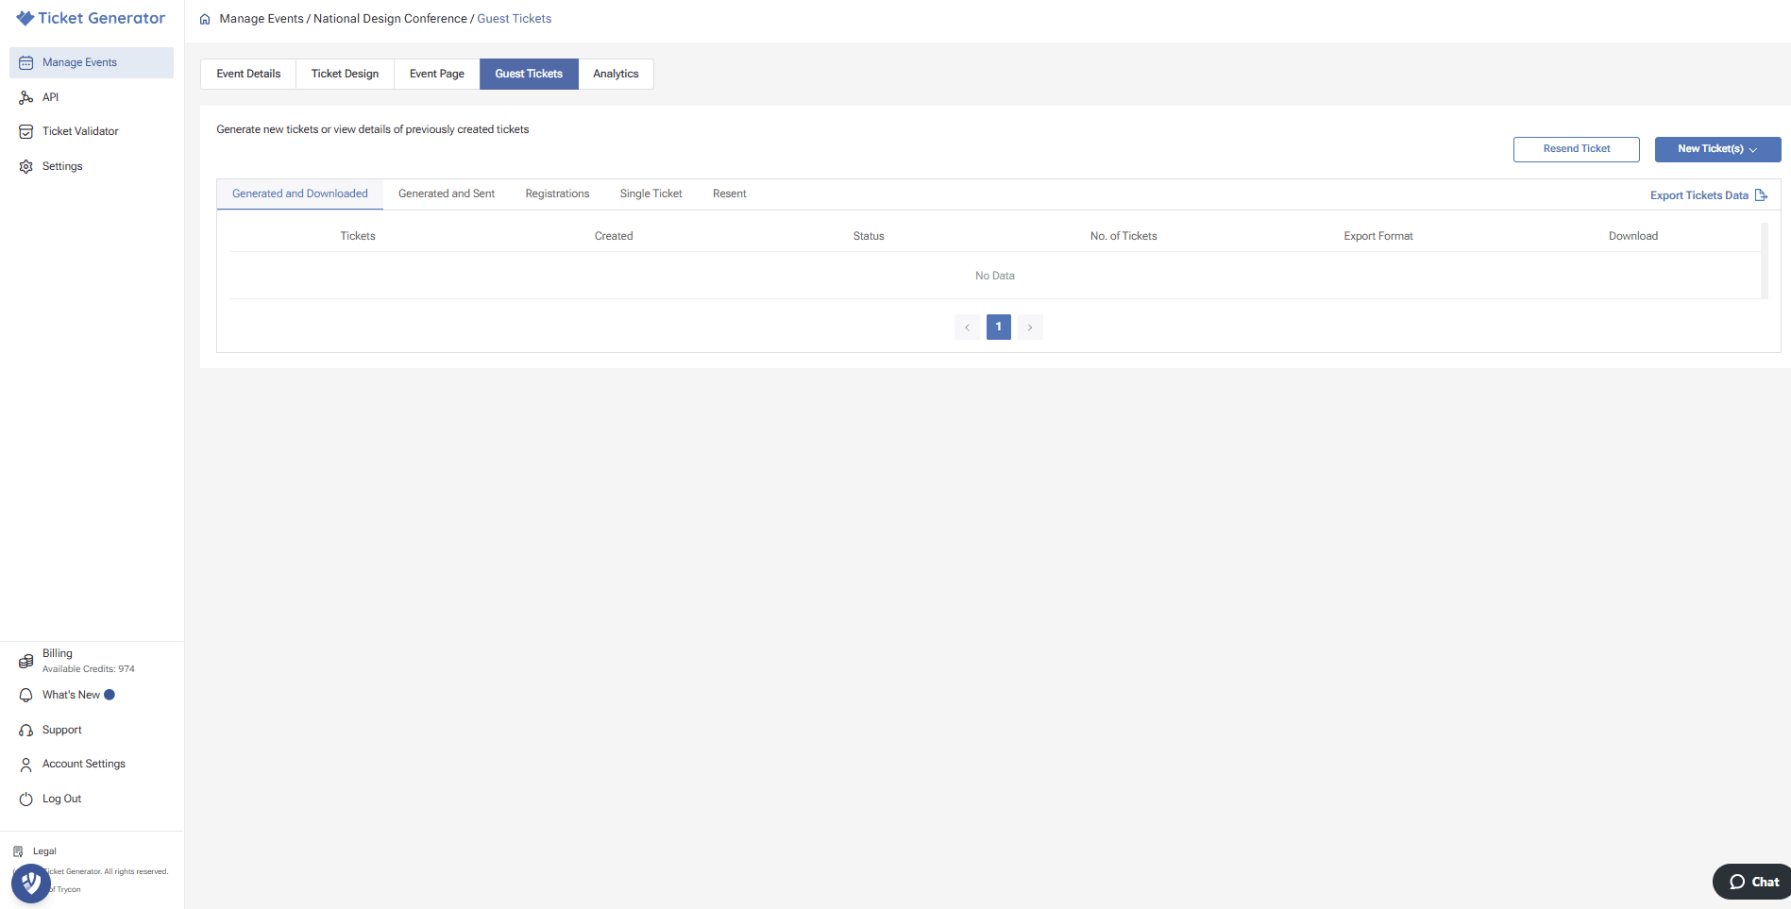Click the What's New bell icon
Screen dimensions: 1791x909
pyautogui.click(x=26, y=696)
